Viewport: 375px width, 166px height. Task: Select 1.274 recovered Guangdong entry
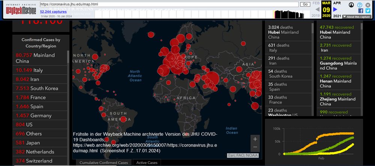click(339, 63)
